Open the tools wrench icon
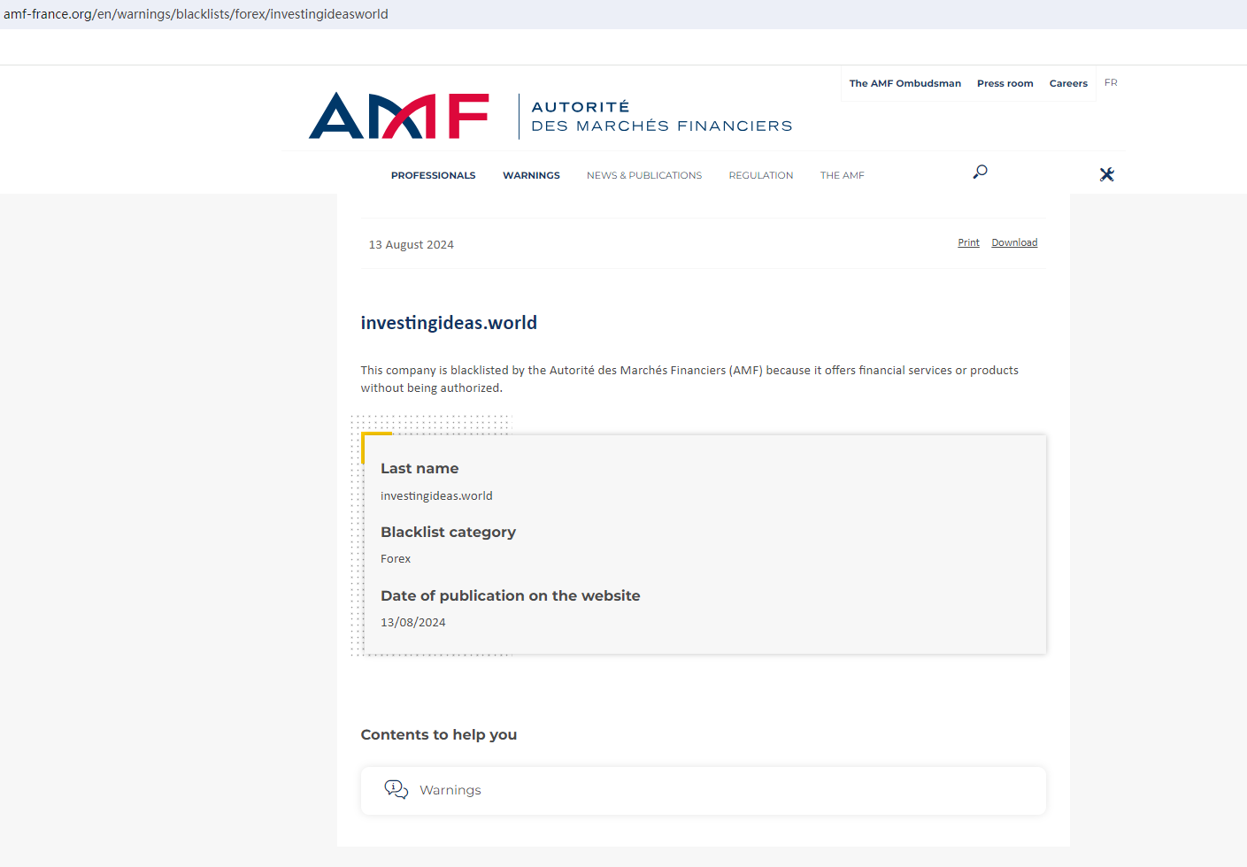This screenshot has width=1247, height=867. coord(1106,174)
